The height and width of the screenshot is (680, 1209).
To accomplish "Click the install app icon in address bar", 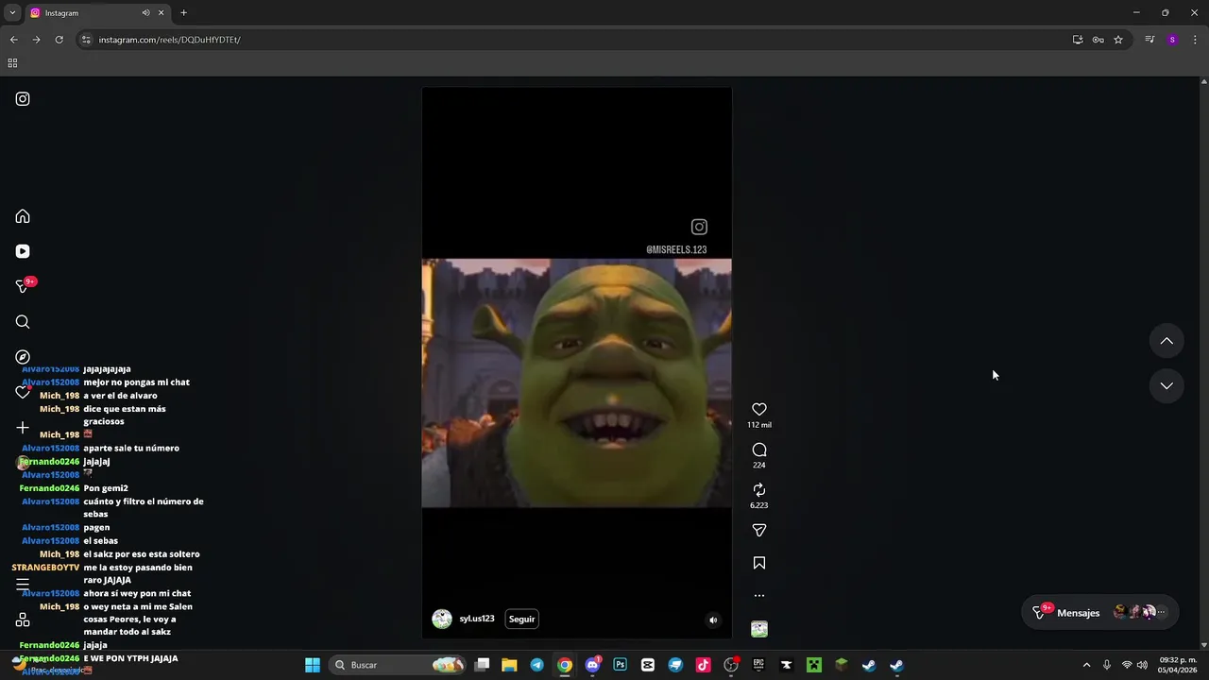I will coord(1078,40).
